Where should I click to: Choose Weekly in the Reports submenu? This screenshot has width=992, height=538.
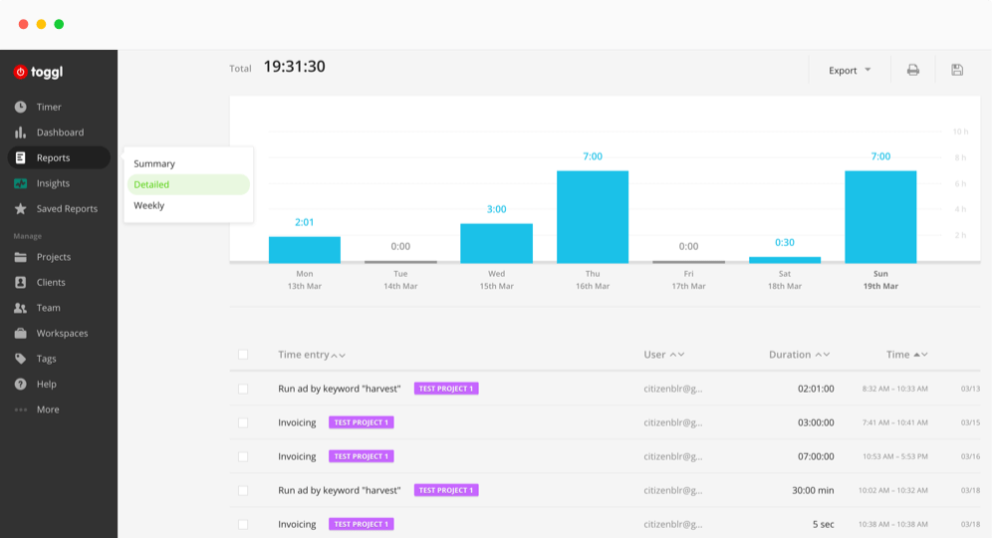149,205
